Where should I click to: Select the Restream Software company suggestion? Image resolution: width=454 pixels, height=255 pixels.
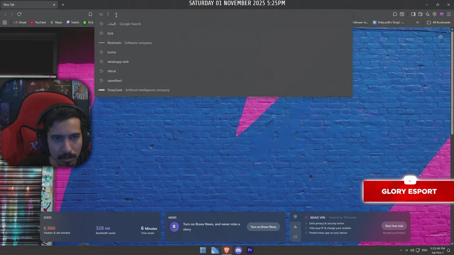pyautogui.click(x=223, y=43)
